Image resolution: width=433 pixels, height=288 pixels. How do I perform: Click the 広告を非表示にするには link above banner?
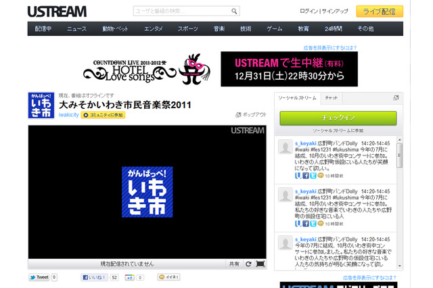coord(330,48)
